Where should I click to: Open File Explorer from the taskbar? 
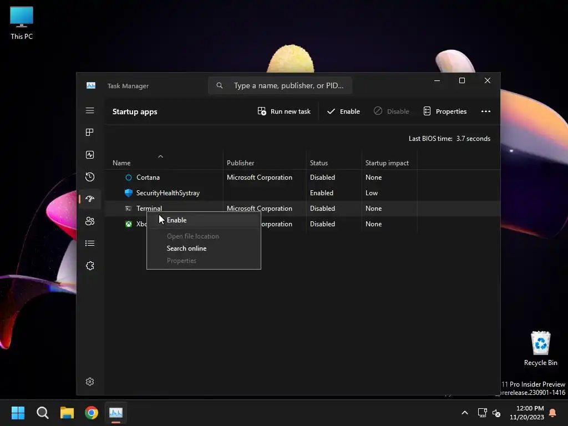tap(67, 413)
